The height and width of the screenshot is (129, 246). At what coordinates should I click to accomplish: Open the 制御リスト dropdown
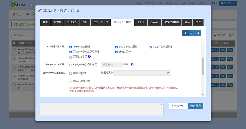(x=142, y=73)
